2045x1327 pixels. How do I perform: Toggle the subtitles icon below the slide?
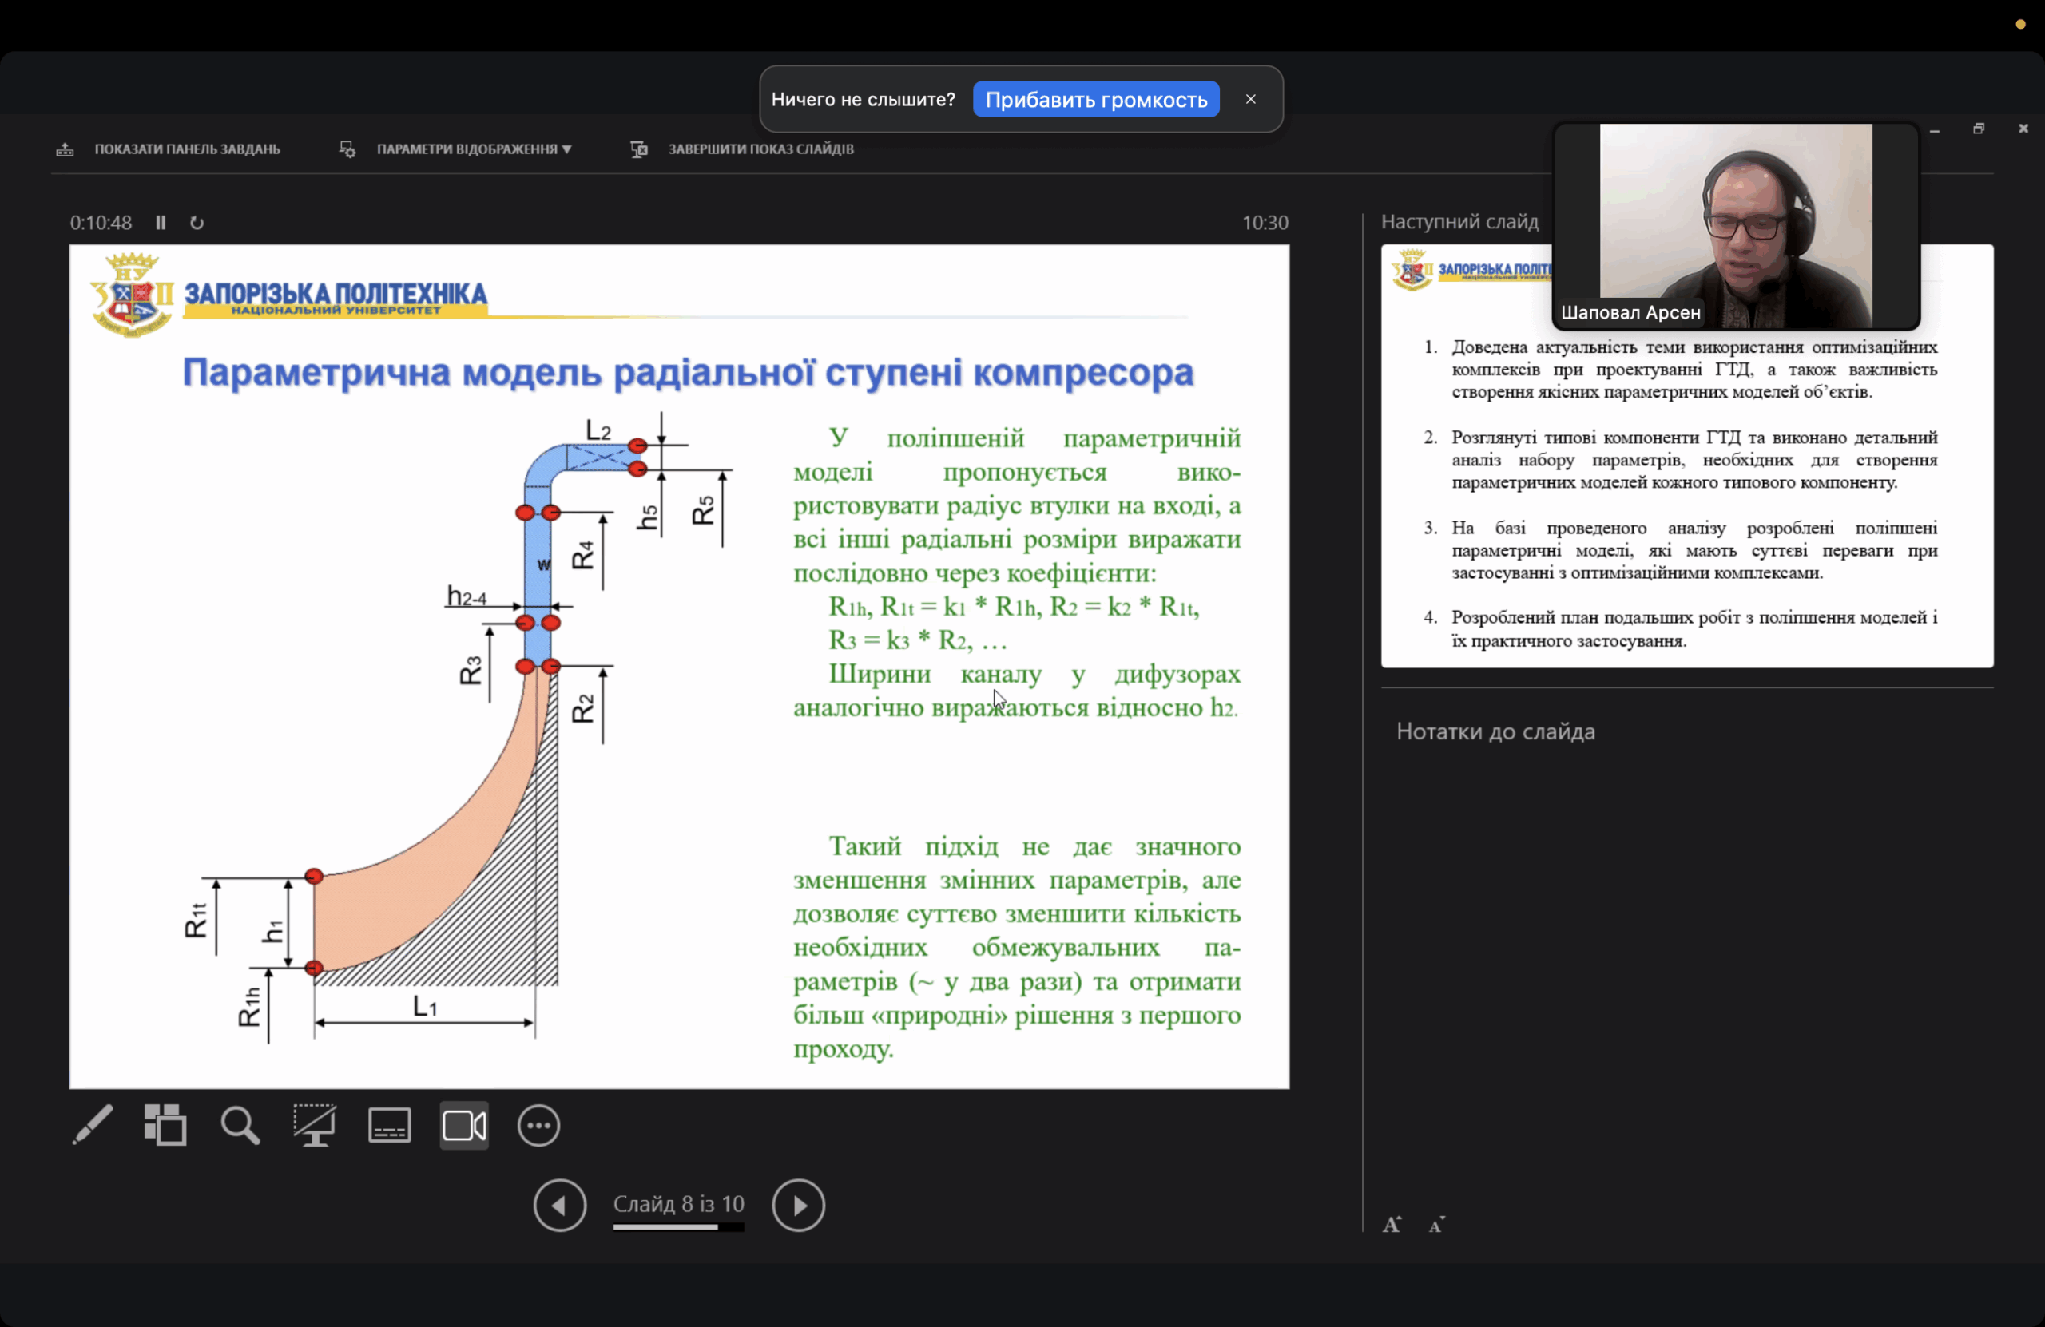389,1125
